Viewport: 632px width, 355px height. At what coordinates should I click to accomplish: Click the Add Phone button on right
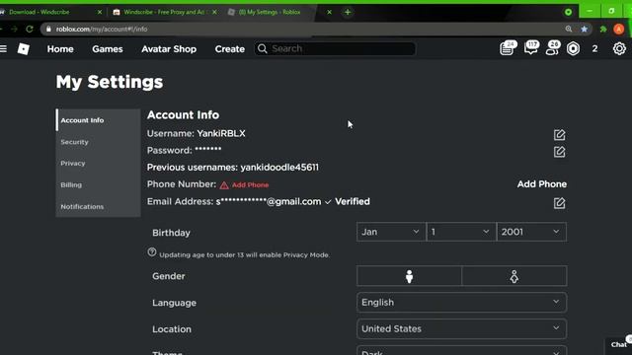[x=542, y=184]
